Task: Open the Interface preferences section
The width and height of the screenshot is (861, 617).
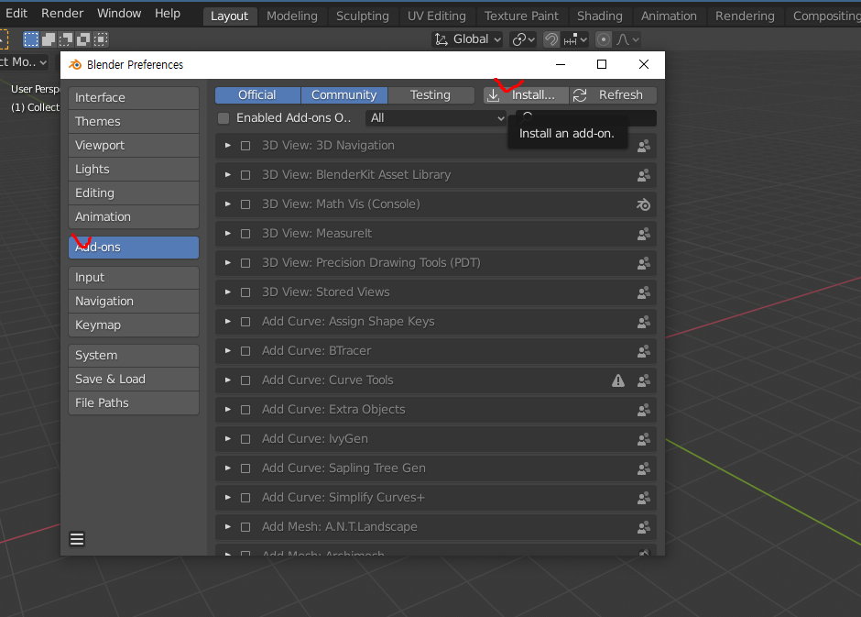Action: 134,98
